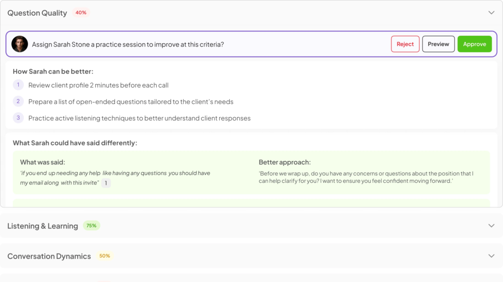The image size is (503, 282).
Task: Click the 'Better approach' suggested text
Action: click(x=366, y=177)
